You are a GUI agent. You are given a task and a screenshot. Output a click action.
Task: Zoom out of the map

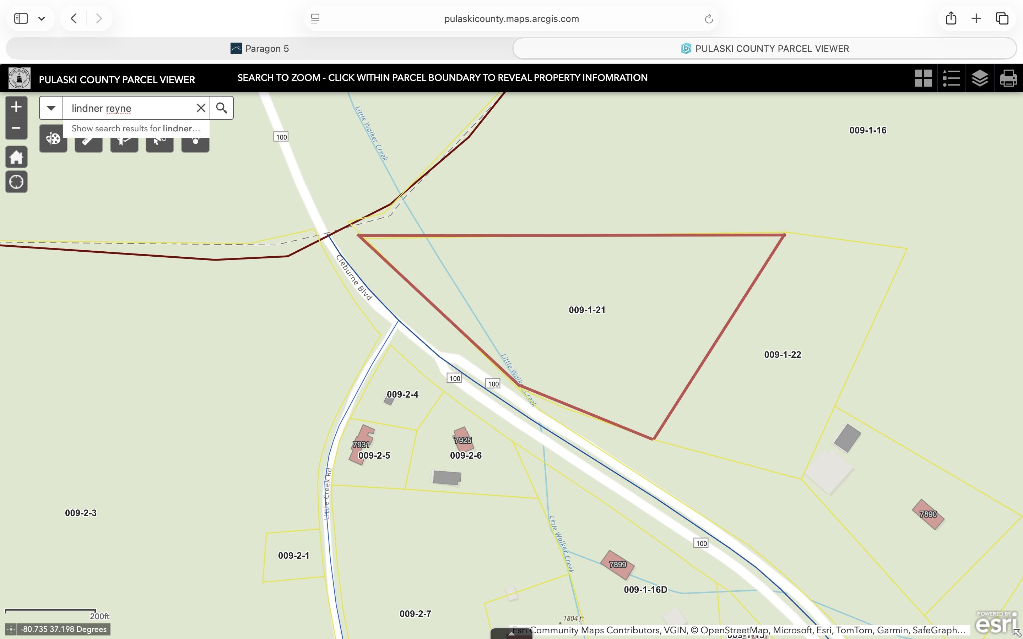point(16,128)
